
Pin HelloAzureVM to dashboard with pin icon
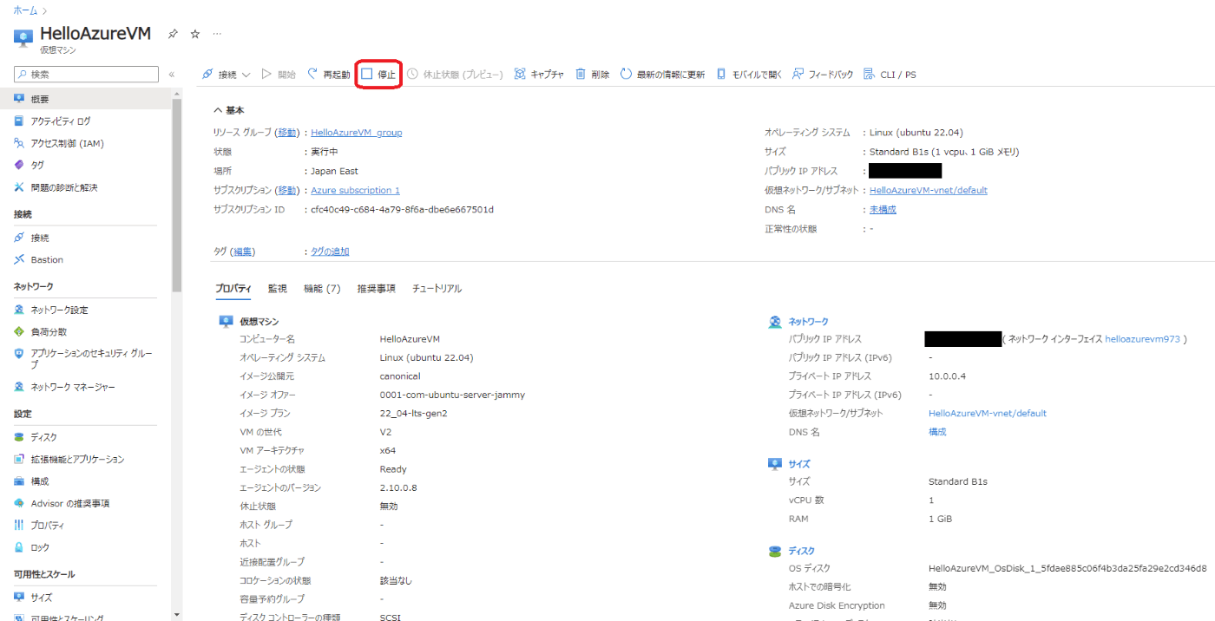tap(173, 34)
